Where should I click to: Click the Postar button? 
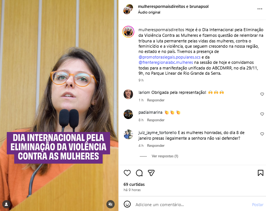pyautogui.click(x=257, y=205)
